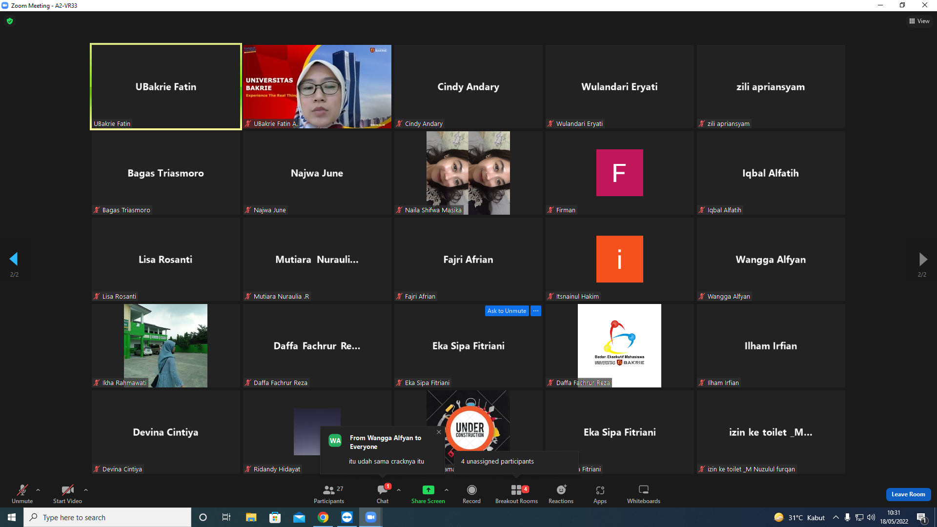Click the green encryption shield icon
Image resolution: width=937 pixels, height=527 pixels.
coord(10,21)
